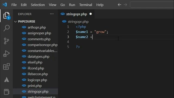This screenshot has height=98, width=174.
Task: Click line number 1 in gutter
Action: [x=68, y=27]
